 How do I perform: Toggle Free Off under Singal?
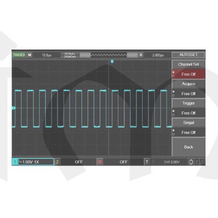coord(188,132)
